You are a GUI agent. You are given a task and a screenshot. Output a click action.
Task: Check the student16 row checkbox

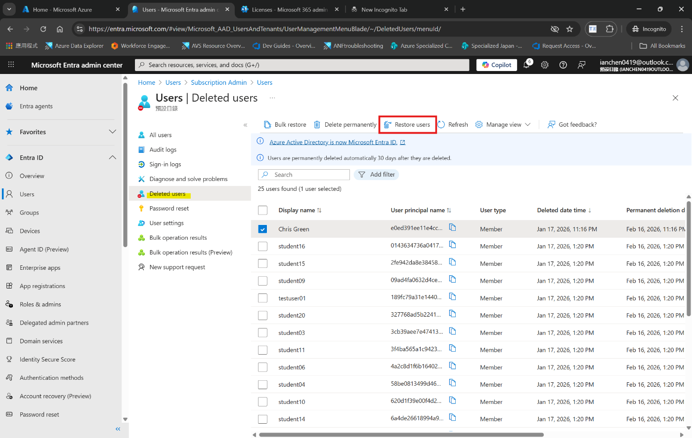262,246
